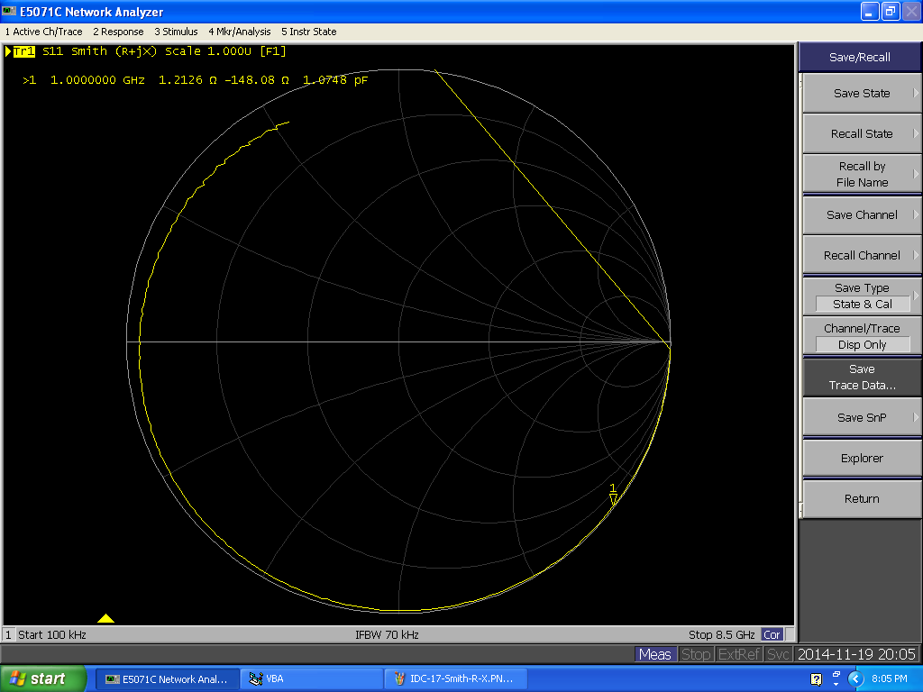
Task: Click the Start 100 kHz field
Action: pyautogui.click(x=51, y=635)
